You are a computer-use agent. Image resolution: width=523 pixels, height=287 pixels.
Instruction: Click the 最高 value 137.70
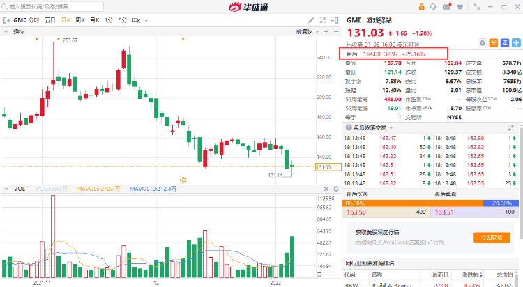[393, 63]
